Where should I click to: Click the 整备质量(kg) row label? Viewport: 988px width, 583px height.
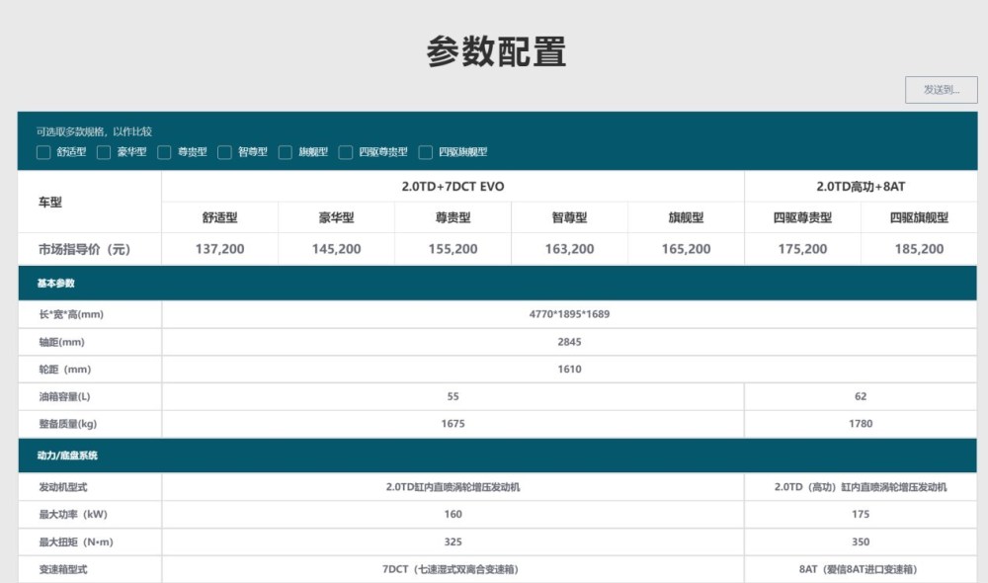[x=68, y=424]
